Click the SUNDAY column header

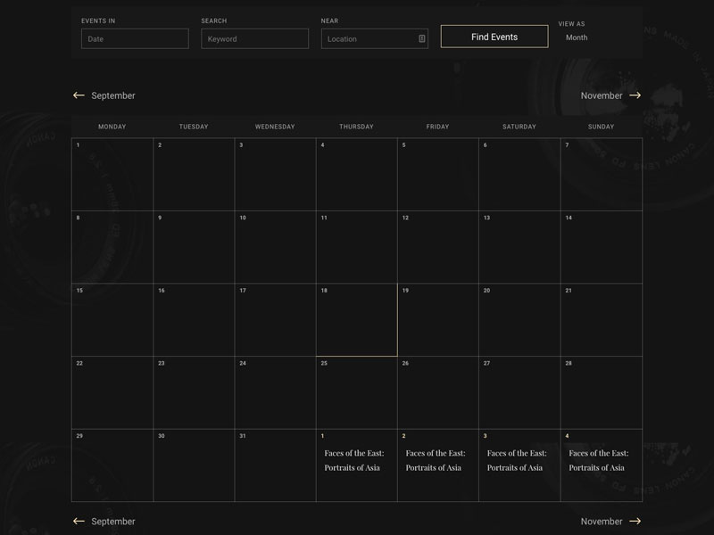pos(601,127)
